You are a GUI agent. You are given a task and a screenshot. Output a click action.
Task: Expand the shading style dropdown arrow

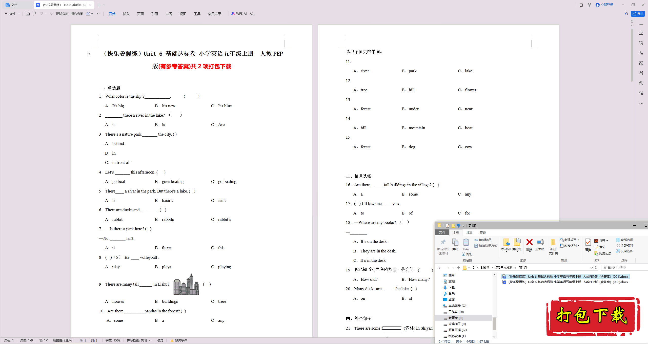click(92, 14)
